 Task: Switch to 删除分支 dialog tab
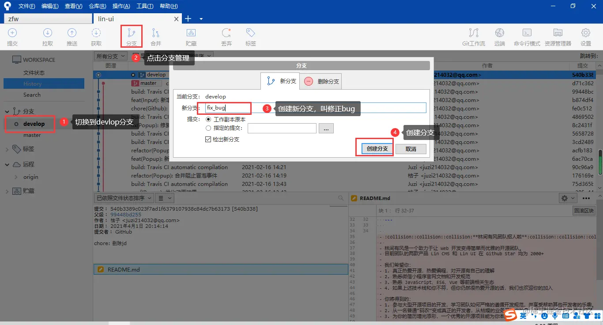click(x=321, y=81)
